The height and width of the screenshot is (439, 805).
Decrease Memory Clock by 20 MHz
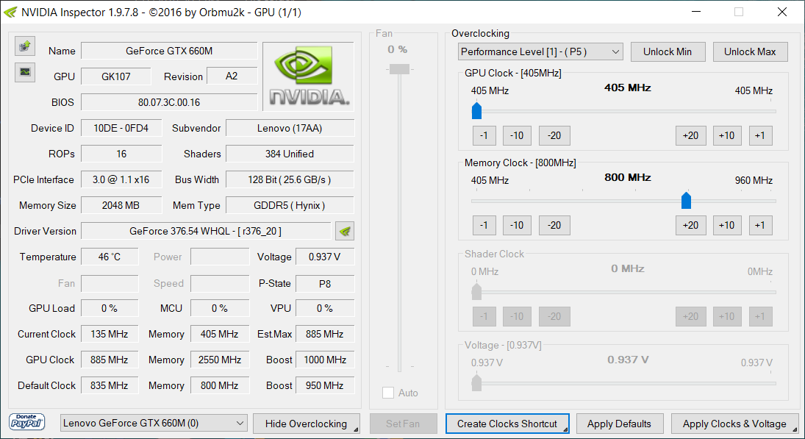(x=554, y=225)
